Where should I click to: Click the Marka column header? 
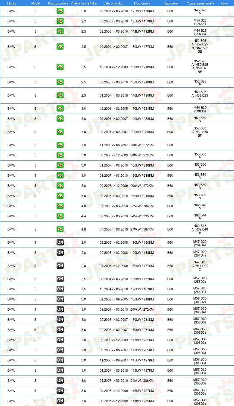[12, 3]
